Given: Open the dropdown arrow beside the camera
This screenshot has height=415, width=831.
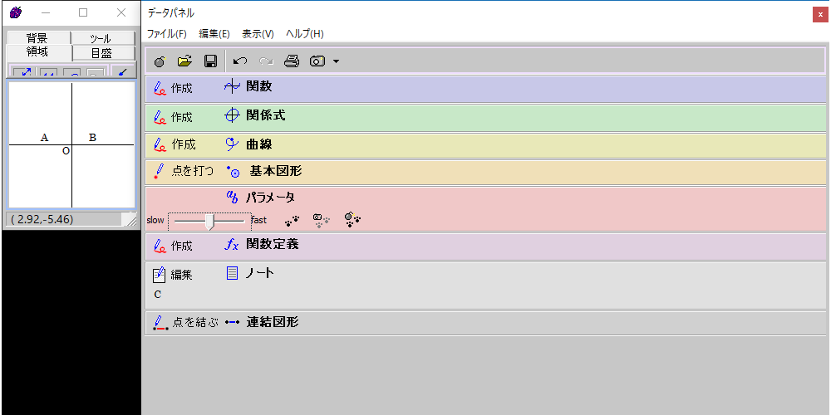Looking at the screenshot, I should 336,61.
